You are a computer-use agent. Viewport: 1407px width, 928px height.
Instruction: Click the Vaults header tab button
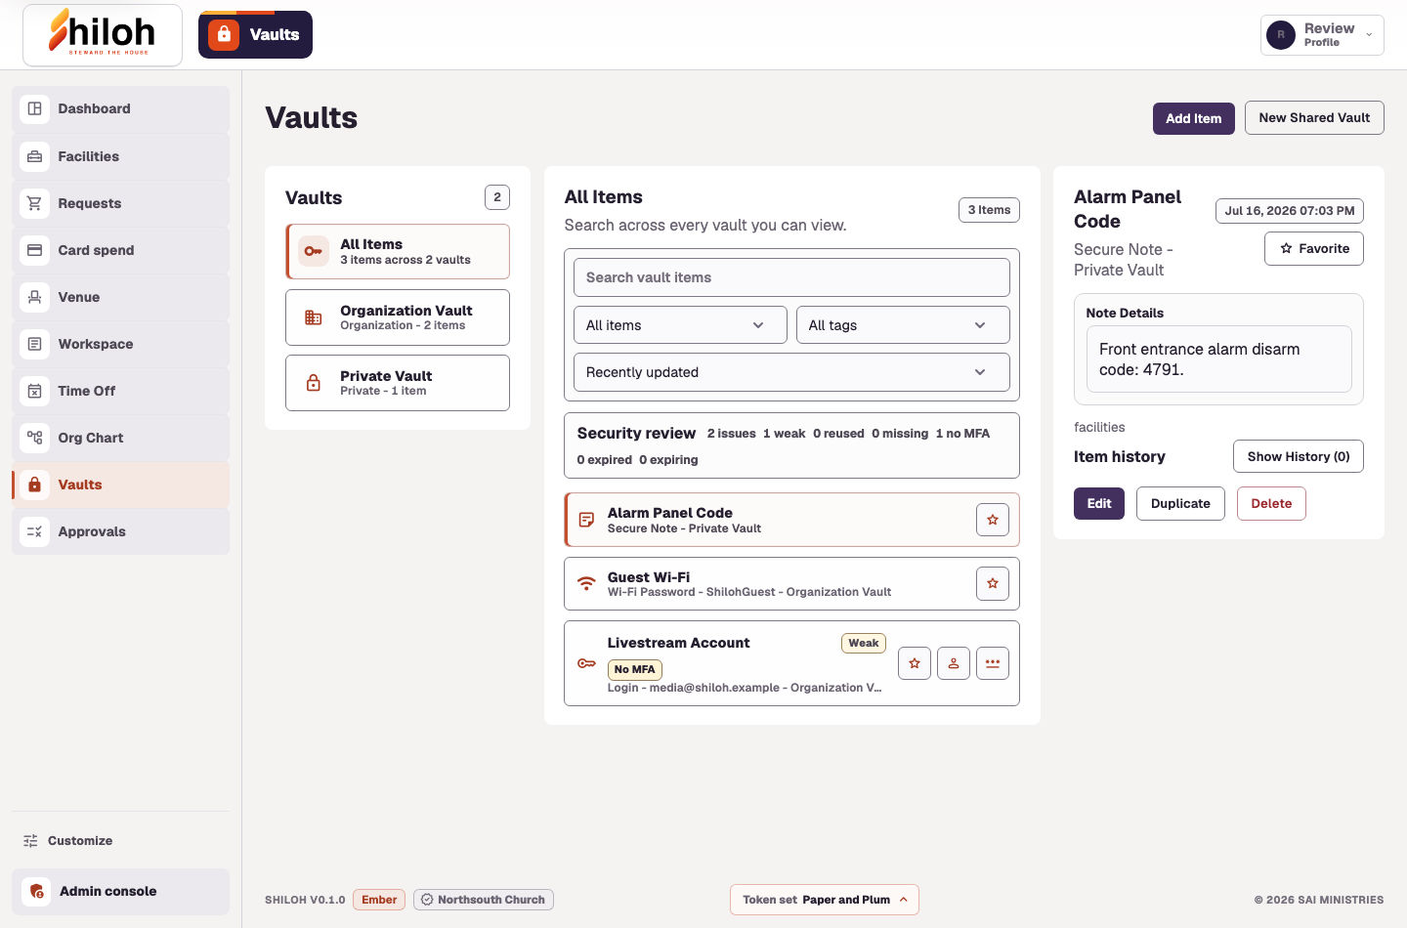pyautogui.click(x=255, y=34)
